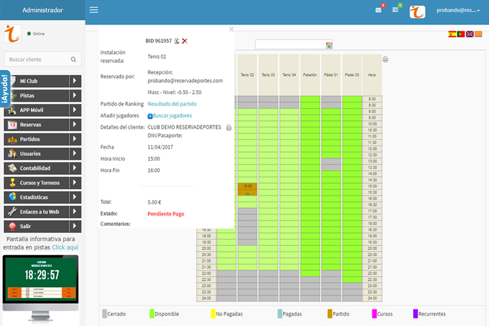
Task: Open the probando@res... account dropdown
Action: click(x=458, y=10)
